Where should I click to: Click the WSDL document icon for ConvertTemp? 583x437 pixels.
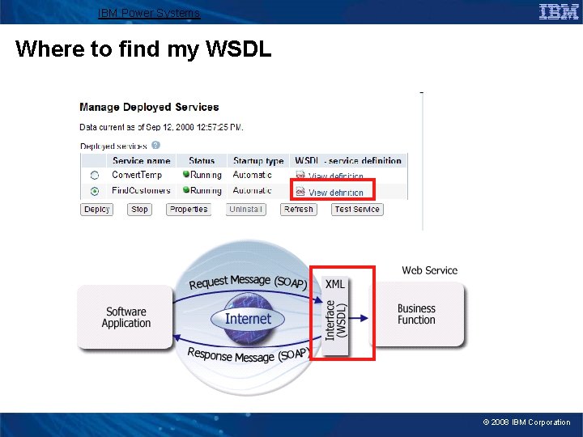pyautogui.click(x=300, y=175)
